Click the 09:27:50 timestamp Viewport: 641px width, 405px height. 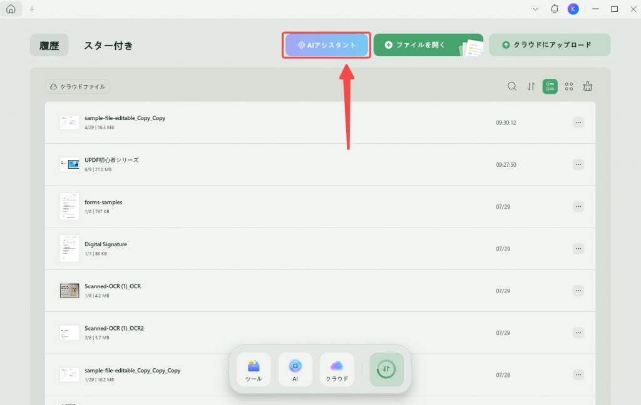coord(506,165)
